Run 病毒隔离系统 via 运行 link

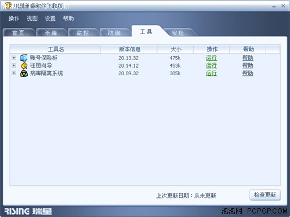[x=211, y=73]
